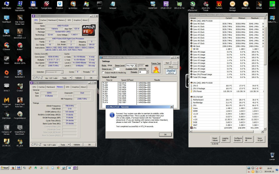Open Tools dropdown arrow in upper CPU-Z window
Viewport: 279px width, 174px height.
pos(70,78)
